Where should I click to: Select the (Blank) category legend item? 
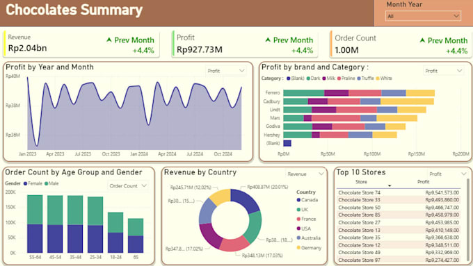pyautogui.click(x=295, y=78)
